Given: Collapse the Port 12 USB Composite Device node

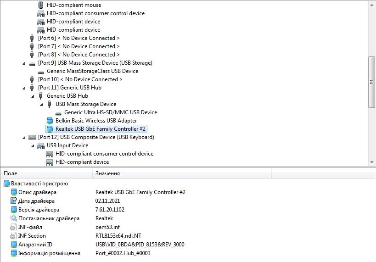Looking at the screenshot, I should 24,138.
